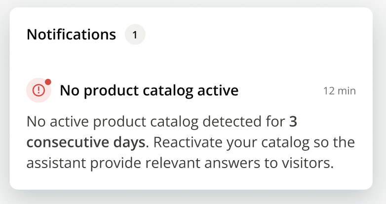Click the word 'Notifications' in the header
Image resolution: width=386 pixels, height=204 pixels.
(x=71, y=35)
